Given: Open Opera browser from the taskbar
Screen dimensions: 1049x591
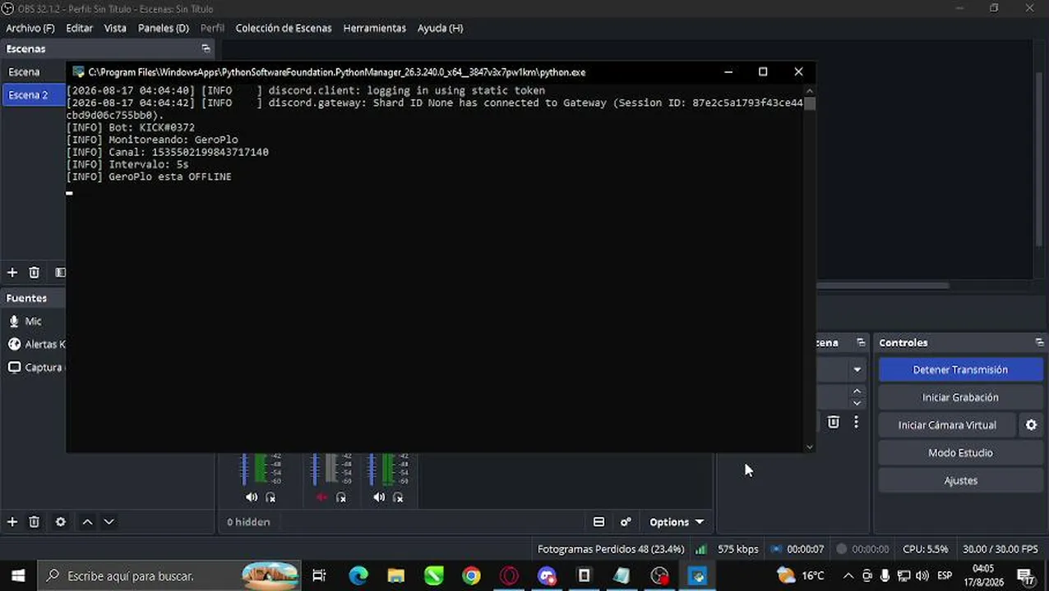Looking at the screenshot, I should [x=509, y=576].
